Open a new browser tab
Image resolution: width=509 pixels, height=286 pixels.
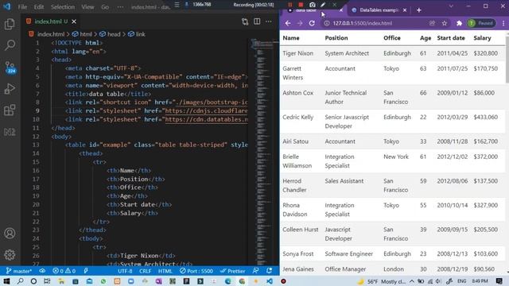point(419,10)
